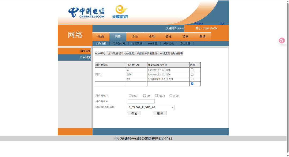Click the 用户侧端口 column header
This screenshot has width=289, height=157.
point(111,65)
